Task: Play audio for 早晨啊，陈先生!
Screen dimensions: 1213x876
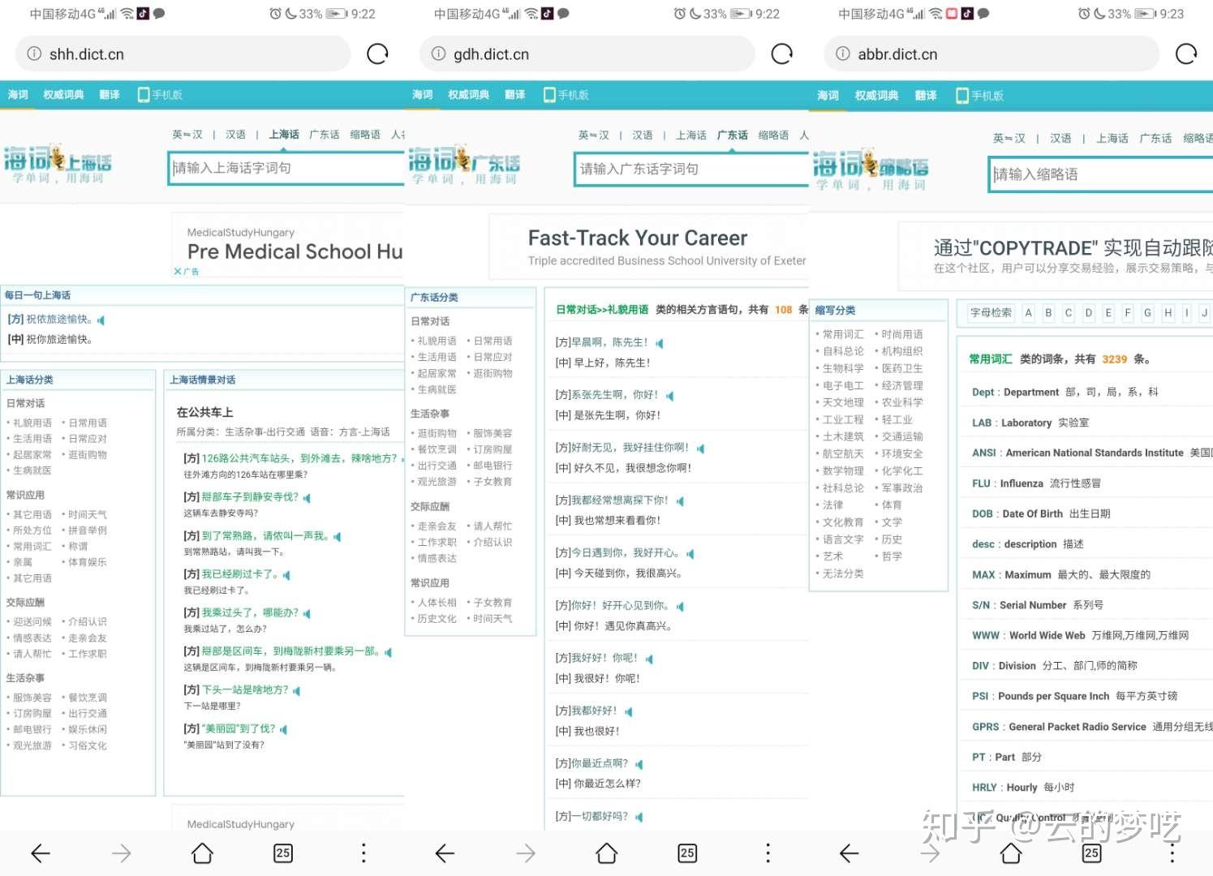Action: (x=660, y=344)
